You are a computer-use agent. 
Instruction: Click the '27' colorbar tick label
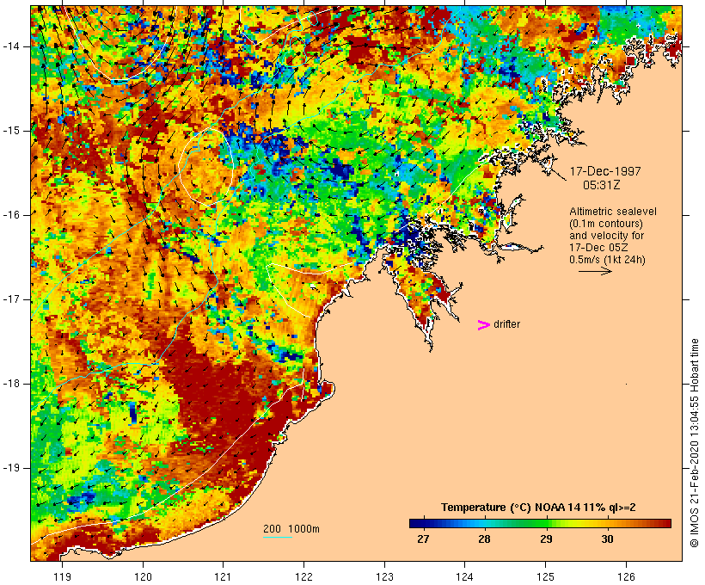tap(423, 539)
